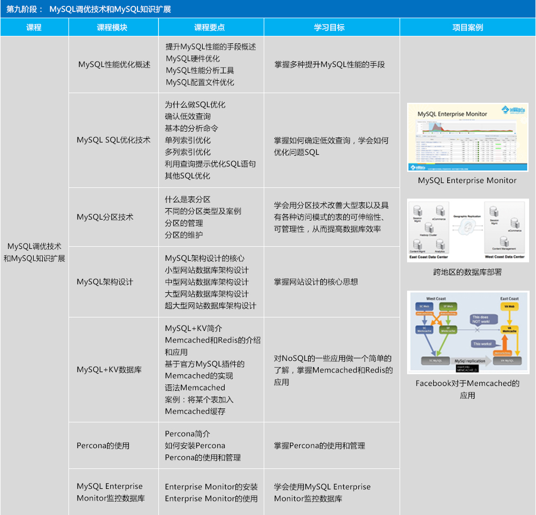Click the MySQL硬件优化 key point
Image resolution: width=536 pixels, height=515 pixels.
point(193,58)
